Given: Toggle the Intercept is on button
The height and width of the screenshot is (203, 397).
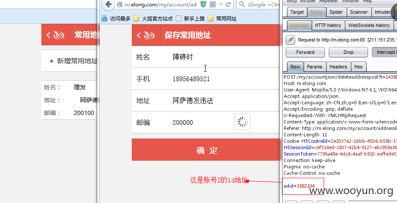Looking at the screenshot, I should pyautogui.click(x=384, y=52).
